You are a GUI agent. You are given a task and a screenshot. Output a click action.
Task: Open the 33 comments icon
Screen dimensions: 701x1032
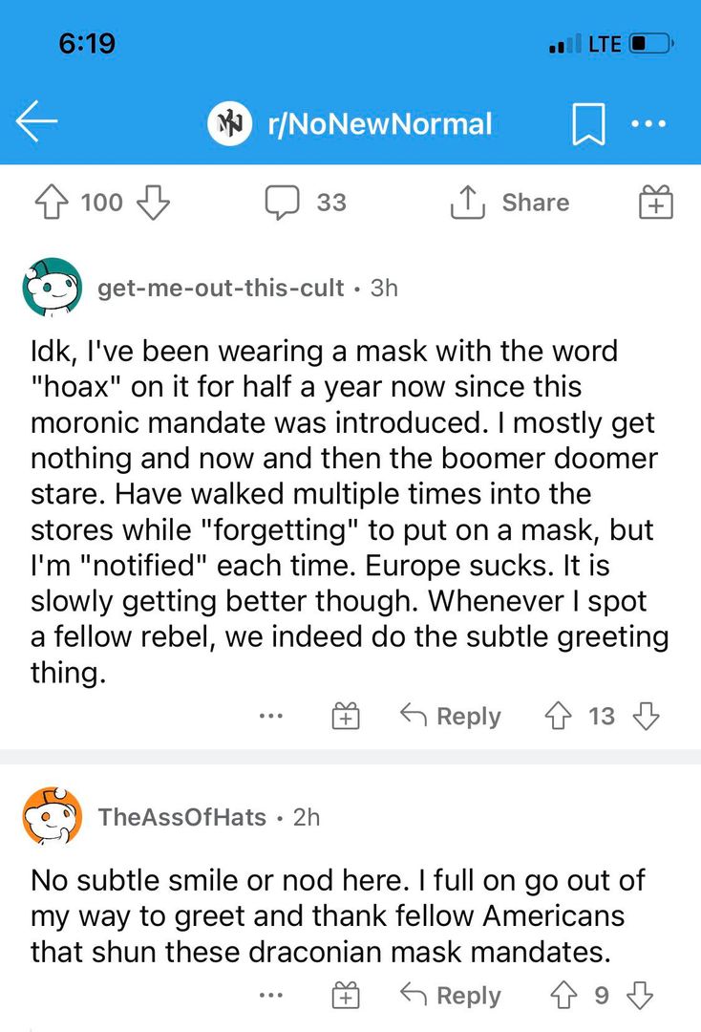click(x=283, y=203)
